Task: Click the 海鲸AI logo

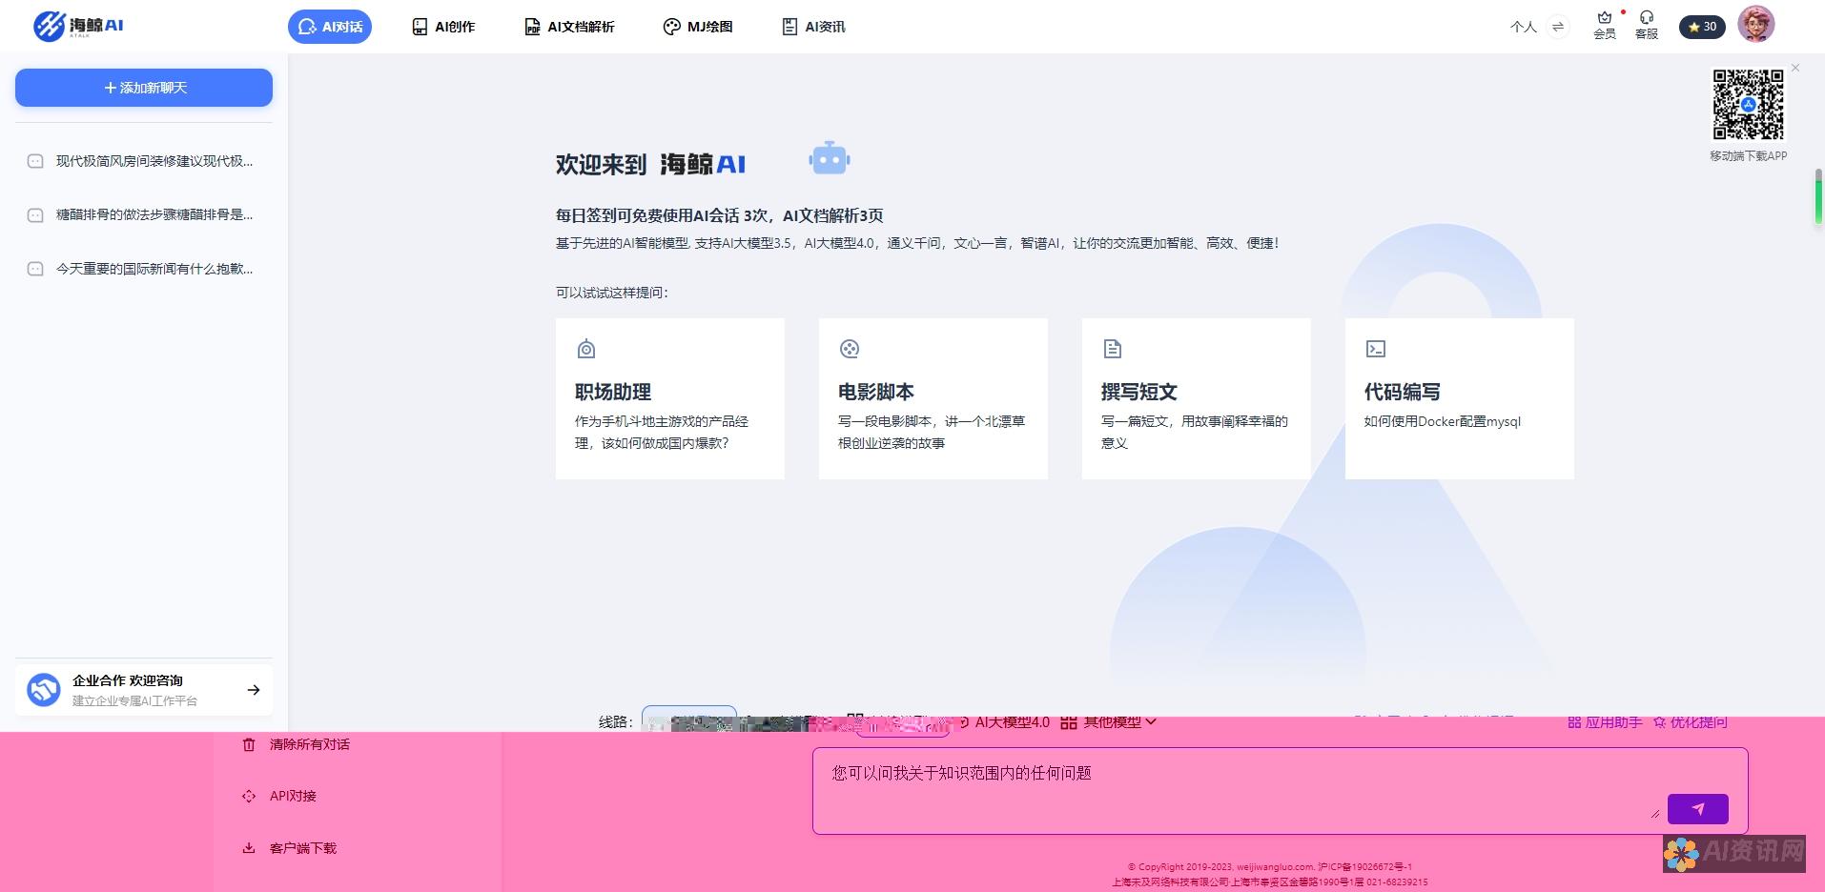Action: coord(78,26)
